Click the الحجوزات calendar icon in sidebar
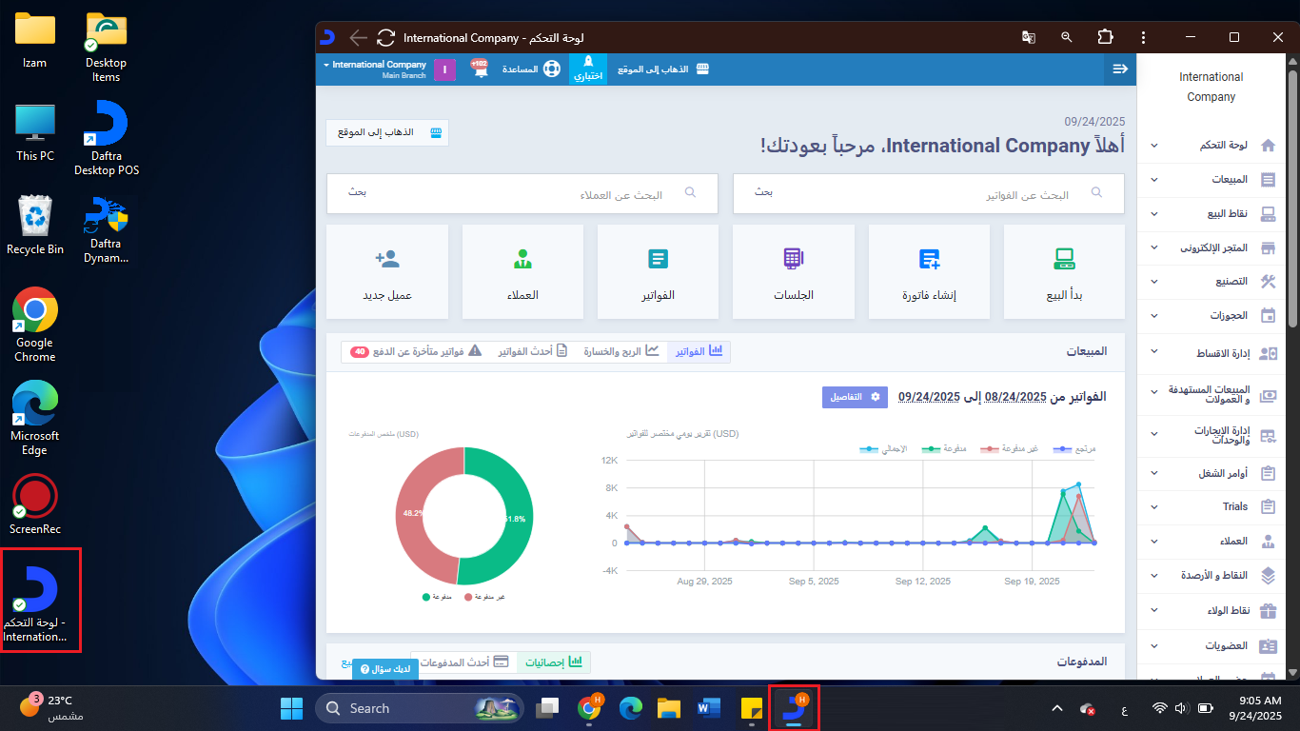 [1267, 316]
